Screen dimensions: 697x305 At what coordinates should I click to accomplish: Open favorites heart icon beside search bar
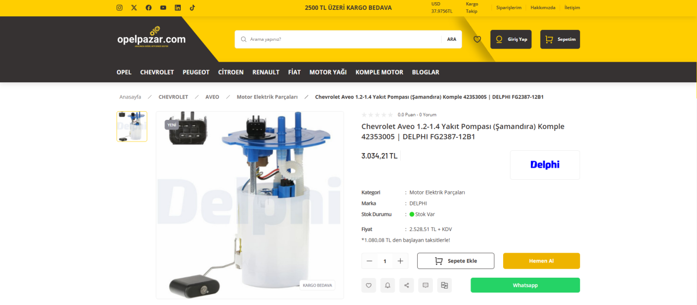(477, 39)
